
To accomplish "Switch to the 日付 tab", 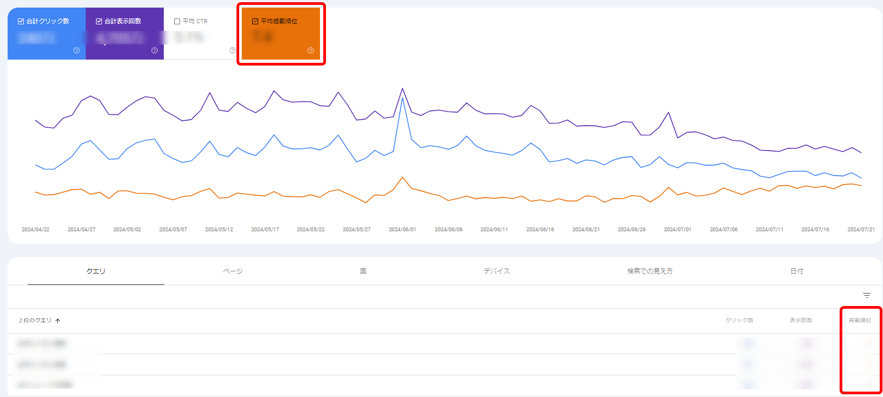I will 797,271.
